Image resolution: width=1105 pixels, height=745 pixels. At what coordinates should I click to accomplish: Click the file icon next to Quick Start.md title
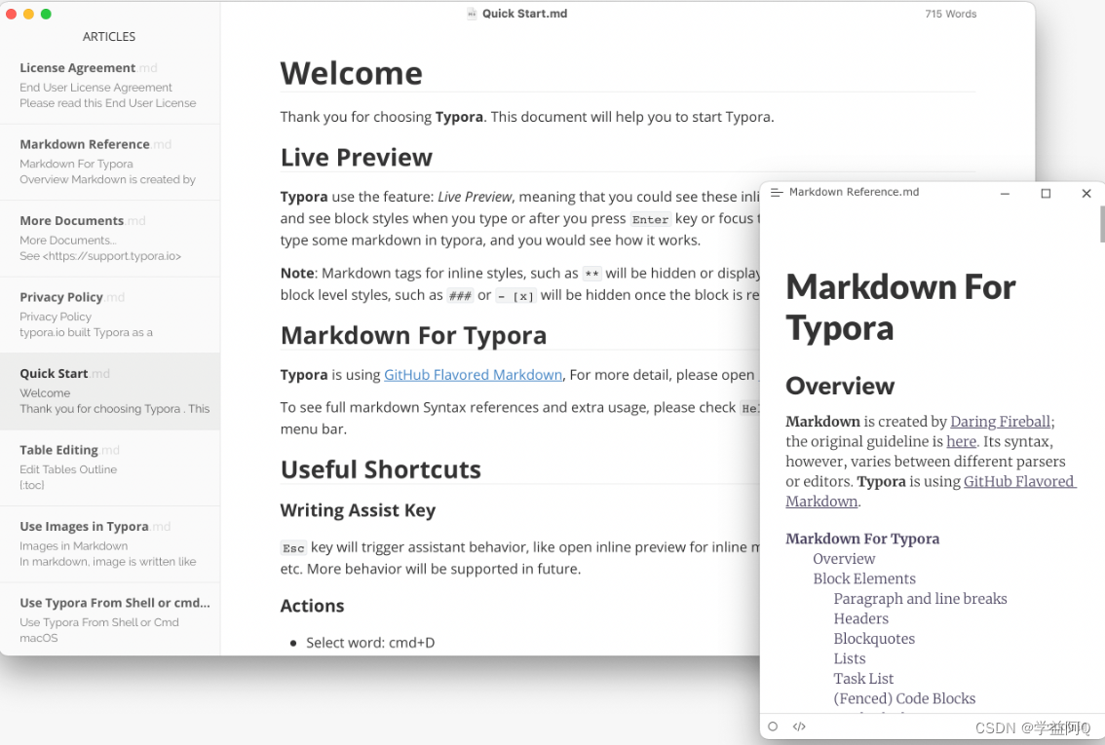[x=472, y=14]
